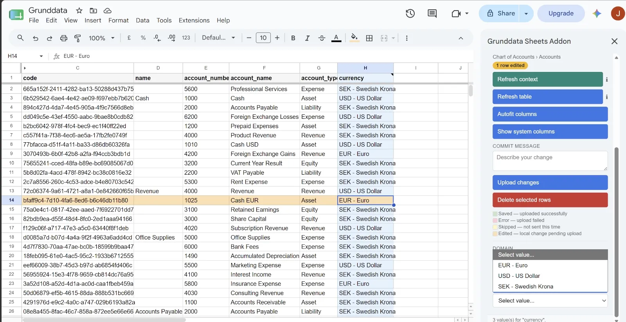The height and width of the screenshot is (322, 626).
Task: Click Delete selected rows
Action: click(x=550, y=200)
